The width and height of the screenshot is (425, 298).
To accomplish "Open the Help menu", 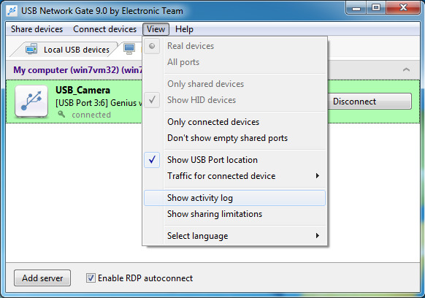I will pyautogui.click(x=184, y=29).
